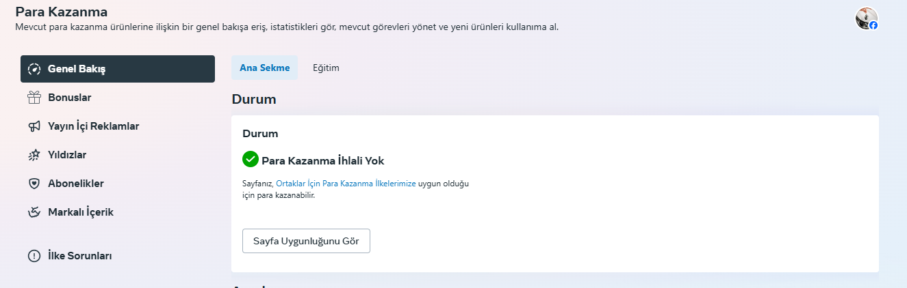Click the Abonelikler shield heart icon

coord(34,184)
